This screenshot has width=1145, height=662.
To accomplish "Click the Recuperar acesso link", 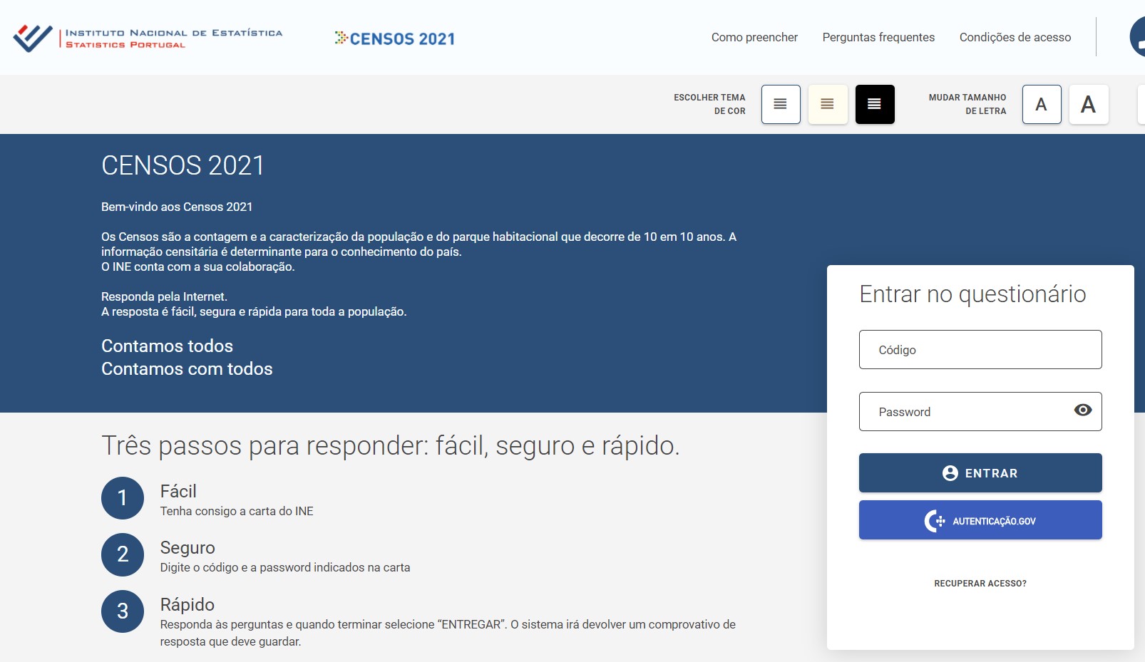I will click(x=980, y=584).
